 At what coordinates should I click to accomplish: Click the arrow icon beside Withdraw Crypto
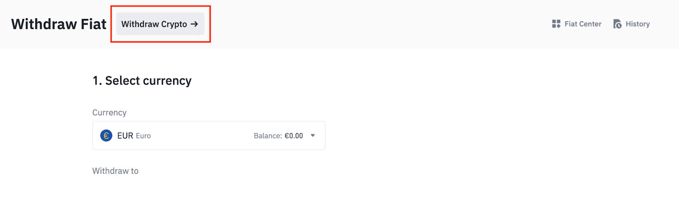click(194, 24)
